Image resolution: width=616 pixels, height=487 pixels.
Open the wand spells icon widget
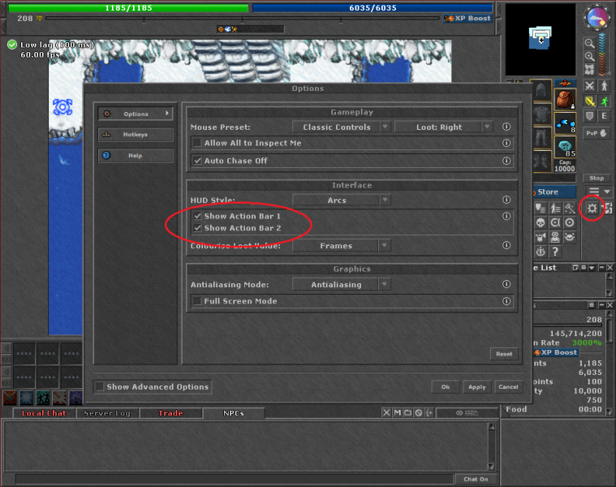coord(569,208)
